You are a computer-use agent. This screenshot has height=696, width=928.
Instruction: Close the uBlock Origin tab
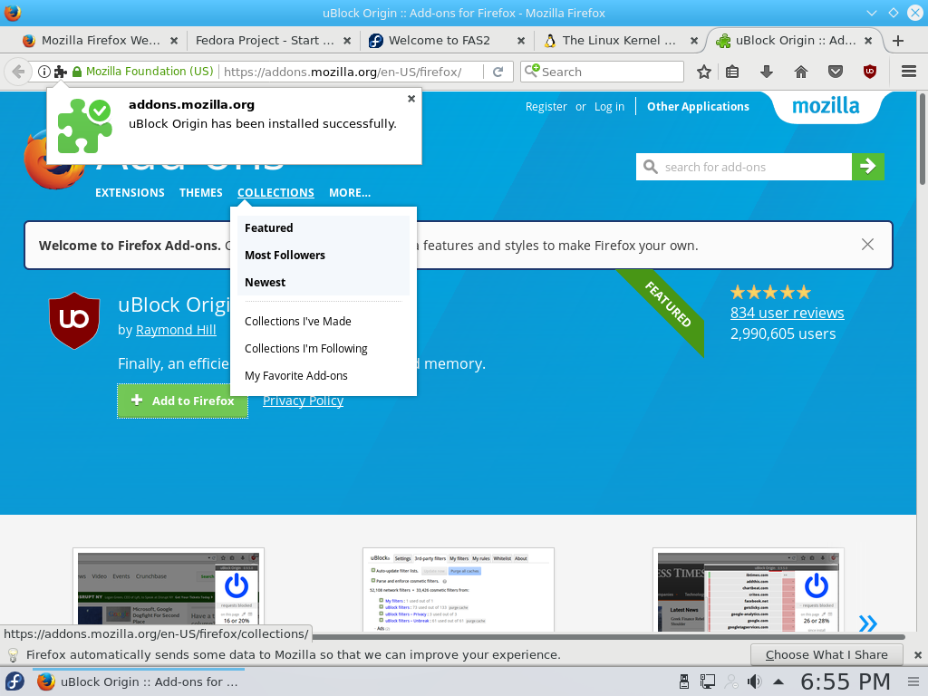tap(868, 41)
